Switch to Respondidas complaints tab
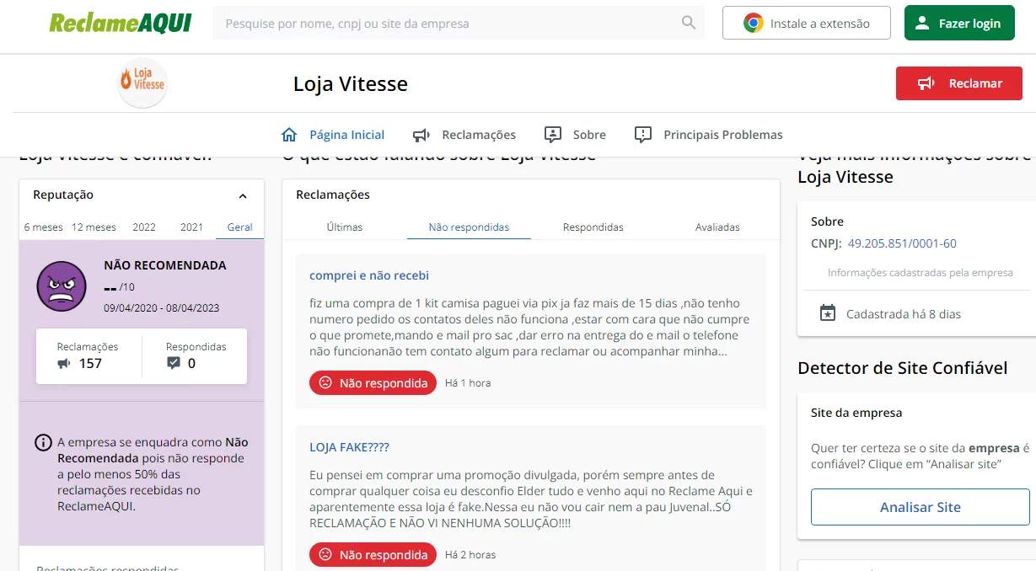Screen dimensions: 1036x571 point(593,227)
